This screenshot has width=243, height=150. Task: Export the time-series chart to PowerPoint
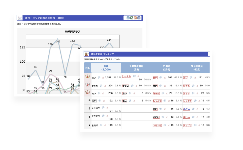click(135, 18)
